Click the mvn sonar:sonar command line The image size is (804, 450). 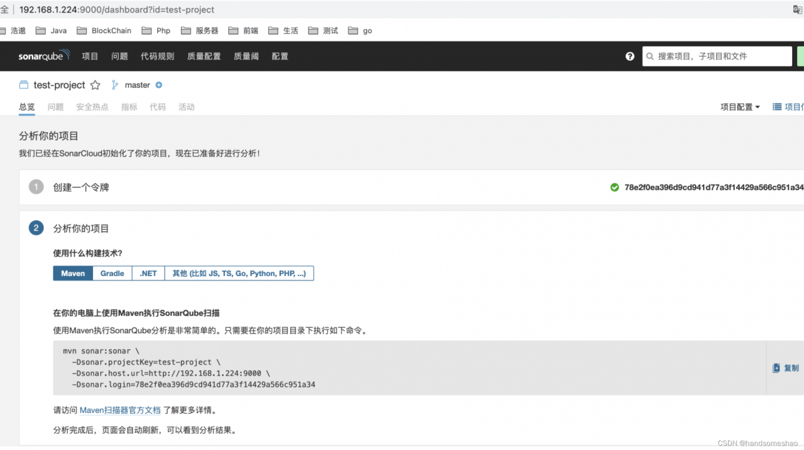101,351
